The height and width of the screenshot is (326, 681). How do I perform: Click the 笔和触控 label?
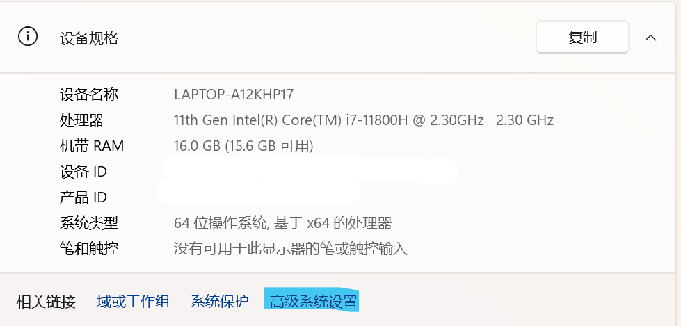tap(89, 249)
